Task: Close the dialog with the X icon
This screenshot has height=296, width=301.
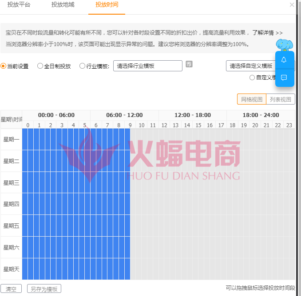Action: pos(292,5)
